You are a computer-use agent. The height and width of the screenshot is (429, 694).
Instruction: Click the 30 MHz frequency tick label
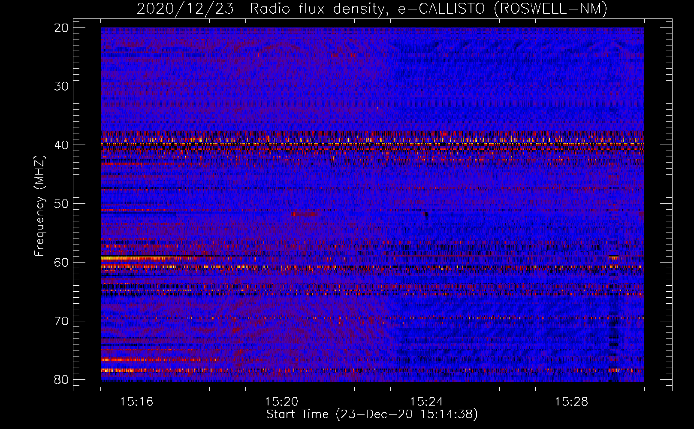click(x=62, y=86)
